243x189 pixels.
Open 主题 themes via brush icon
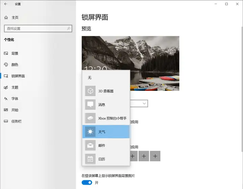[x=6, y=87]
